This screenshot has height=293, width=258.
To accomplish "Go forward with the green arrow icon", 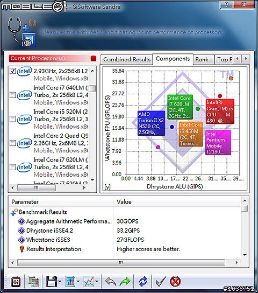I will pos(125,281).
